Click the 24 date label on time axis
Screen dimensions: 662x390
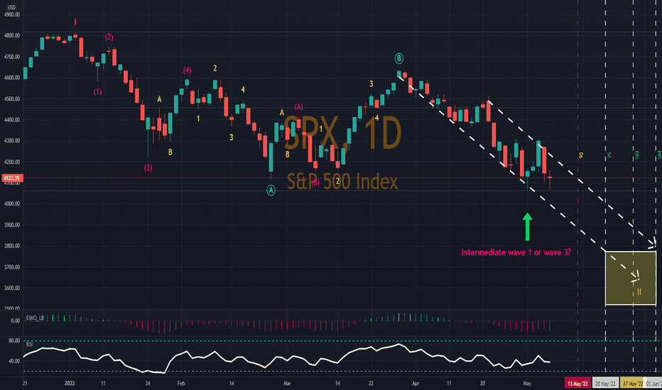[148, 383]
